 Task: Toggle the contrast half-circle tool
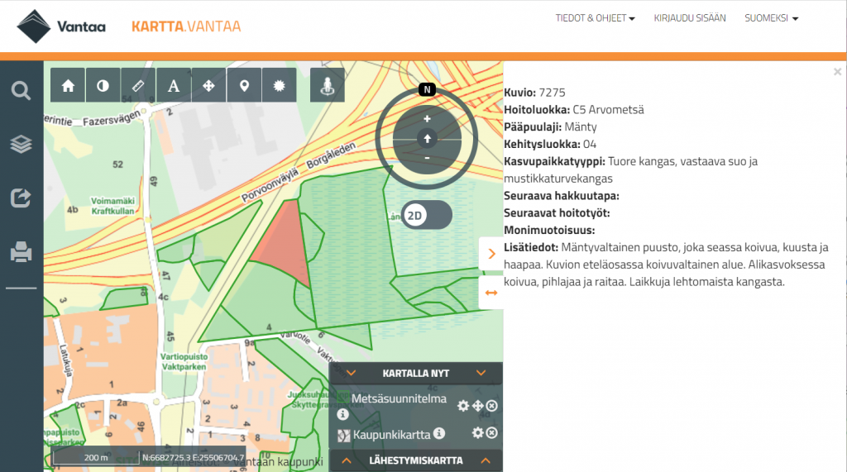103,85
